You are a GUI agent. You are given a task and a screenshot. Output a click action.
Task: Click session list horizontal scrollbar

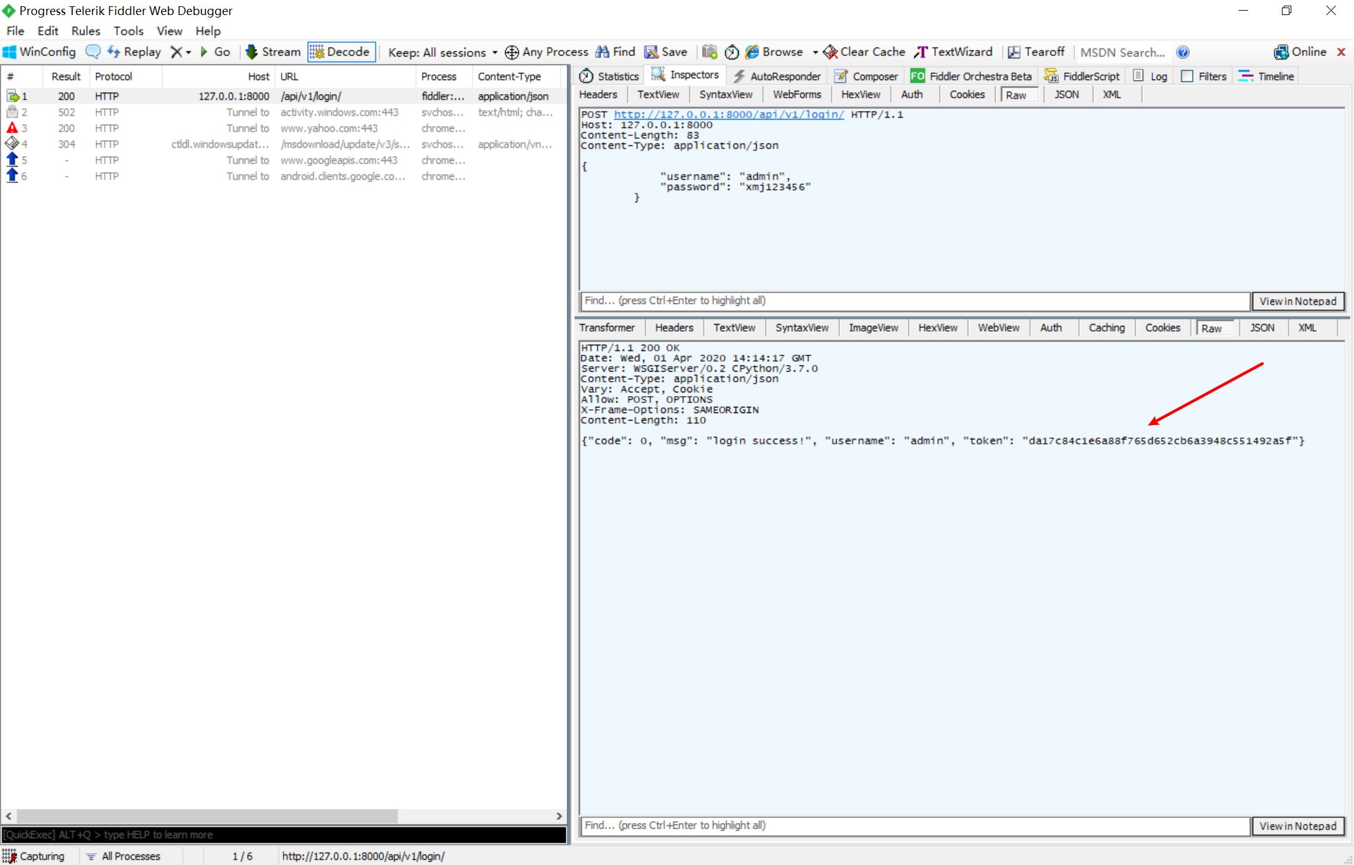(x=207, y=816)
